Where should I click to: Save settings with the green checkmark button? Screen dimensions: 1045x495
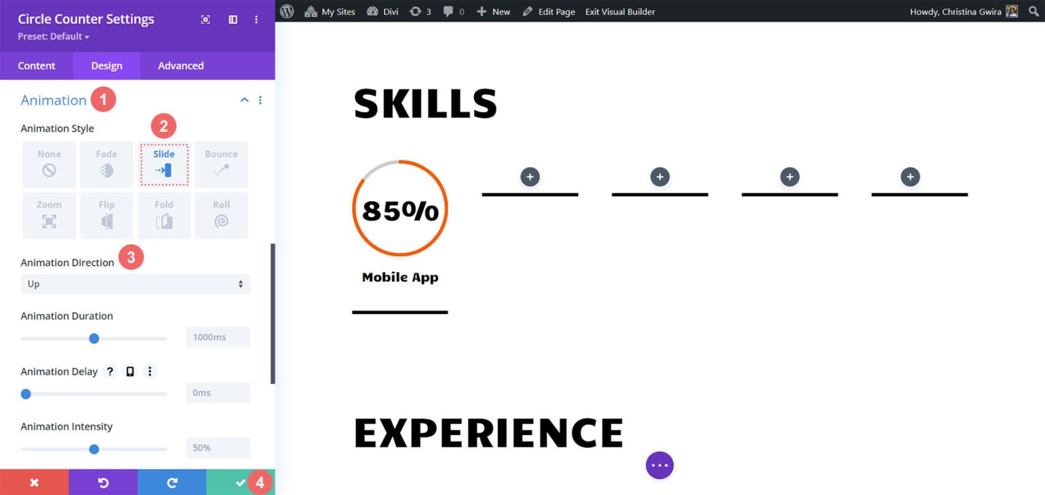pos(240,482)
